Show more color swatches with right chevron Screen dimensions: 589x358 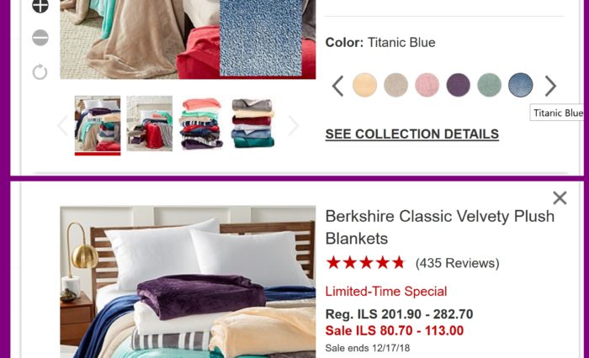click(x=550, y=86)
